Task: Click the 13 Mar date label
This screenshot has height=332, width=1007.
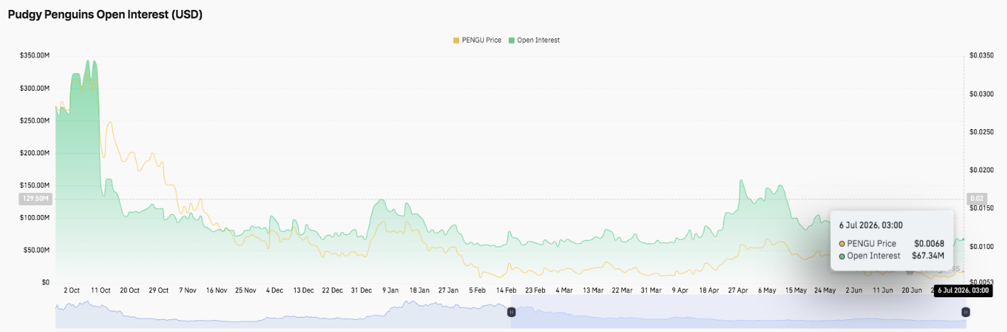Action: click(593, 291)
